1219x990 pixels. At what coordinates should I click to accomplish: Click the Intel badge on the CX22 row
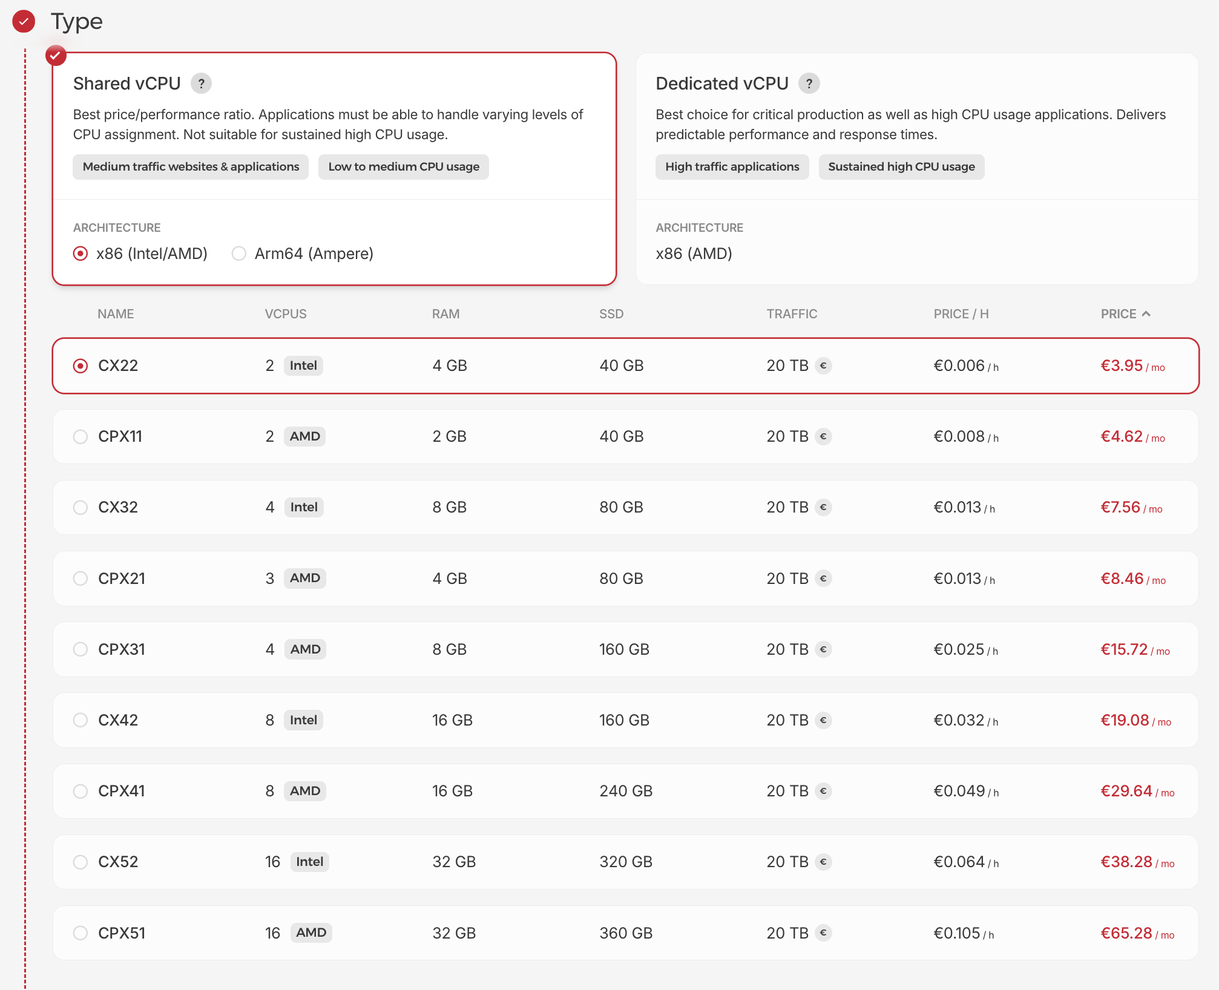tap(303, 366)
